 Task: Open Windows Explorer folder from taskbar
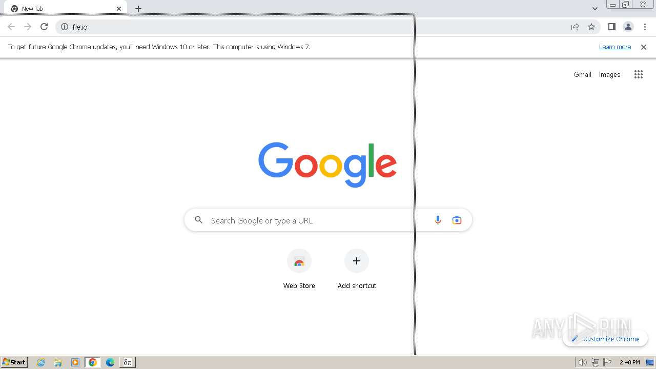(58, 362)
